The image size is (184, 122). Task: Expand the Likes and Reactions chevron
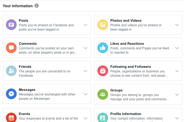(x=177, y=48)
